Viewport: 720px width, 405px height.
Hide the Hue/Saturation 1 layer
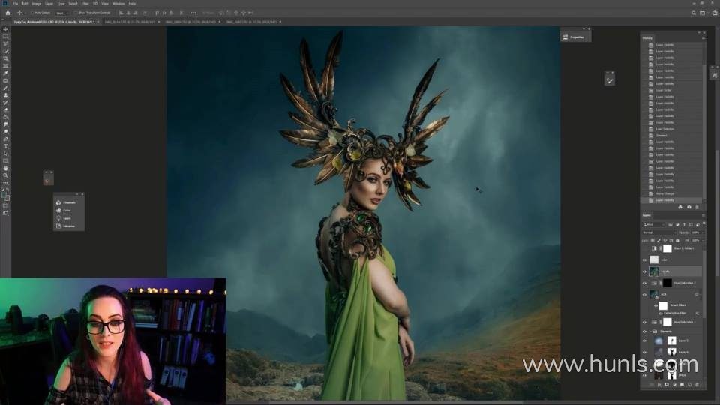(x=644, y=322)
